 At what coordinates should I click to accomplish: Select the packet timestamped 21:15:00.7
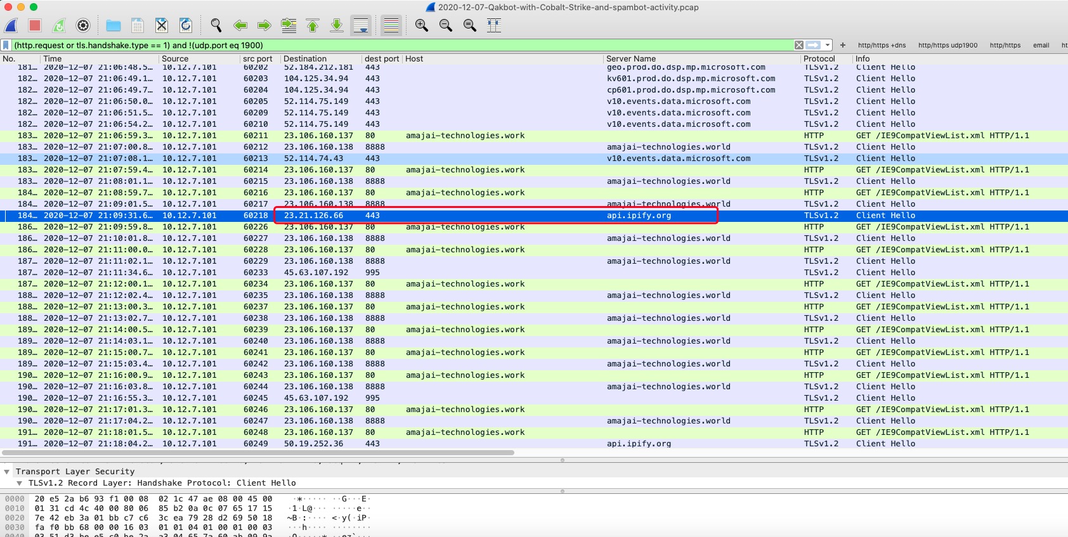click(534, 353)
